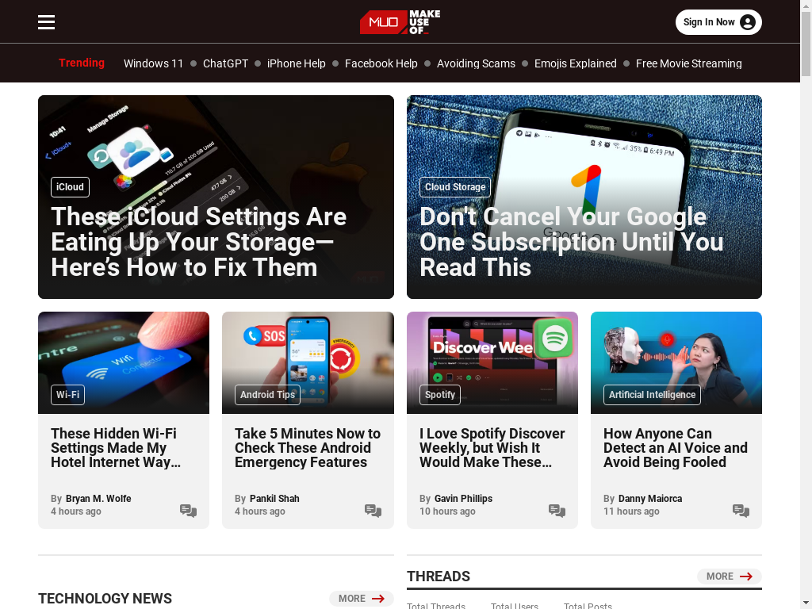The height and width of the screenshot is (609, 812).
Task: View author Bryan M. Wolfe
Action: [x=98, y=498]
